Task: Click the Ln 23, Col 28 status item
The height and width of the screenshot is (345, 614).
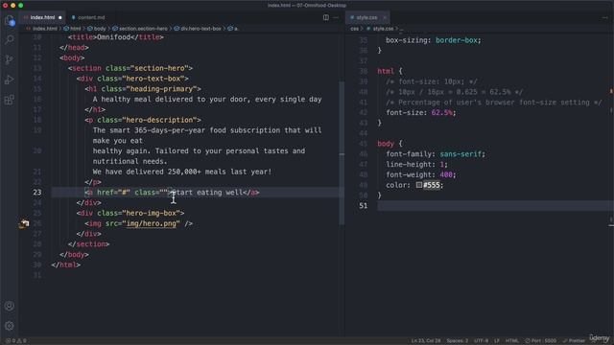Action: tap(426, 341)
